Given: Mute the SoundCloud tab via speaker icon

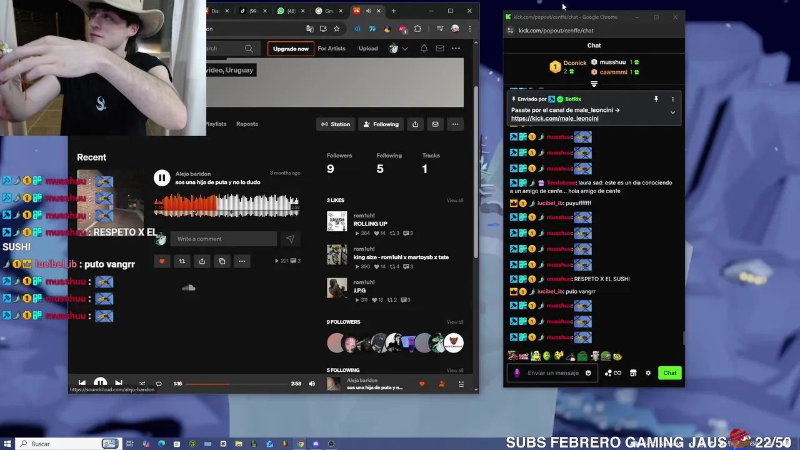Looking at the screenshot, I should [x=368, y=11].
